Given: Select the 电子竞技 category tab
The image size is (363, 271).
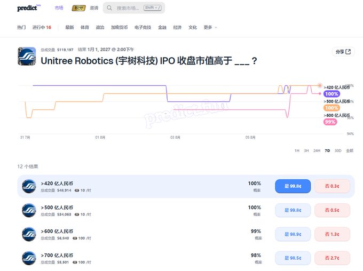Looking at the screenshot, I should pyautogui.click(x=143, y=27).
